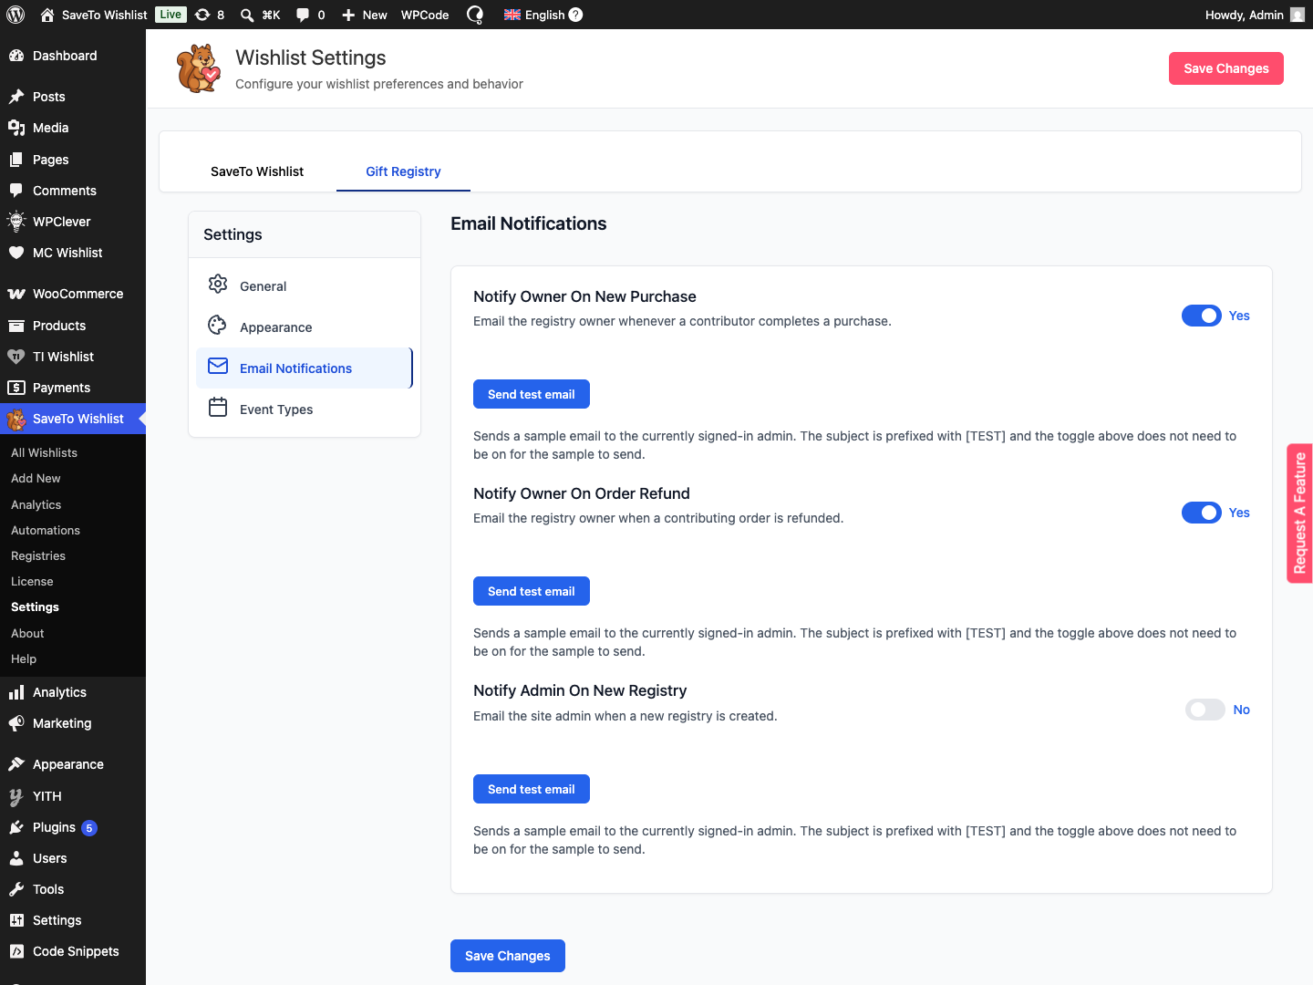Open Event Types settings section
This screenshot has height=985, width=1313.
(305, 409)
